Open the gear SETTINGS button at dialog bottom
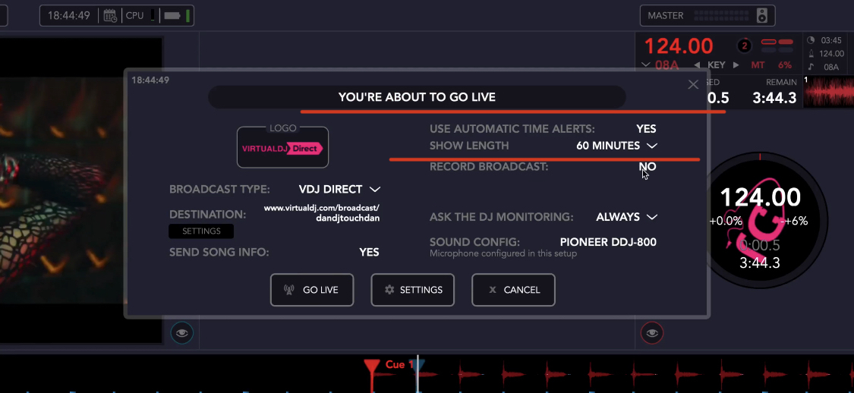 pos(412,290)
